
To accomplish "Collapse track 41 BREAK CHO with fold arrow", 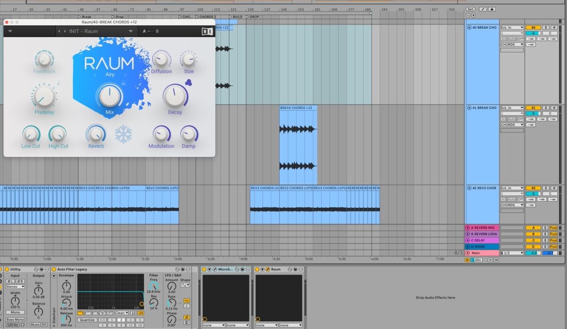I will [x=470, y=108].
